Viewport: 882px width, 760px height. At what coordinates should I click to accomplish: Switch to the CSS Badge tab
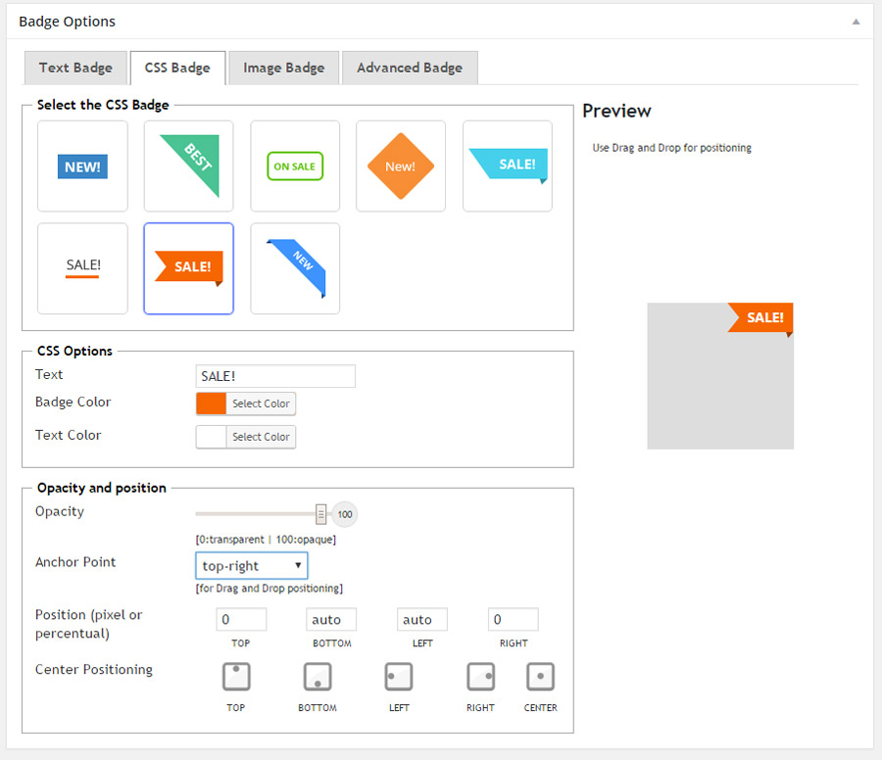177,68
